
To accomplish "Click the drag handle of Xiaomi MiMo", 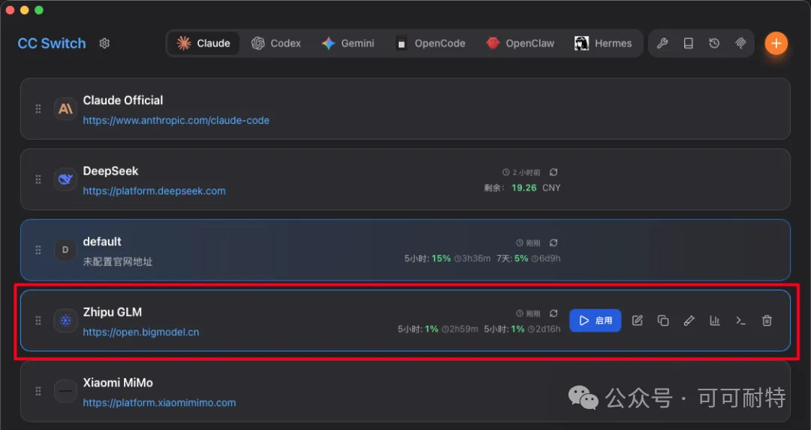I will [38, 391].
